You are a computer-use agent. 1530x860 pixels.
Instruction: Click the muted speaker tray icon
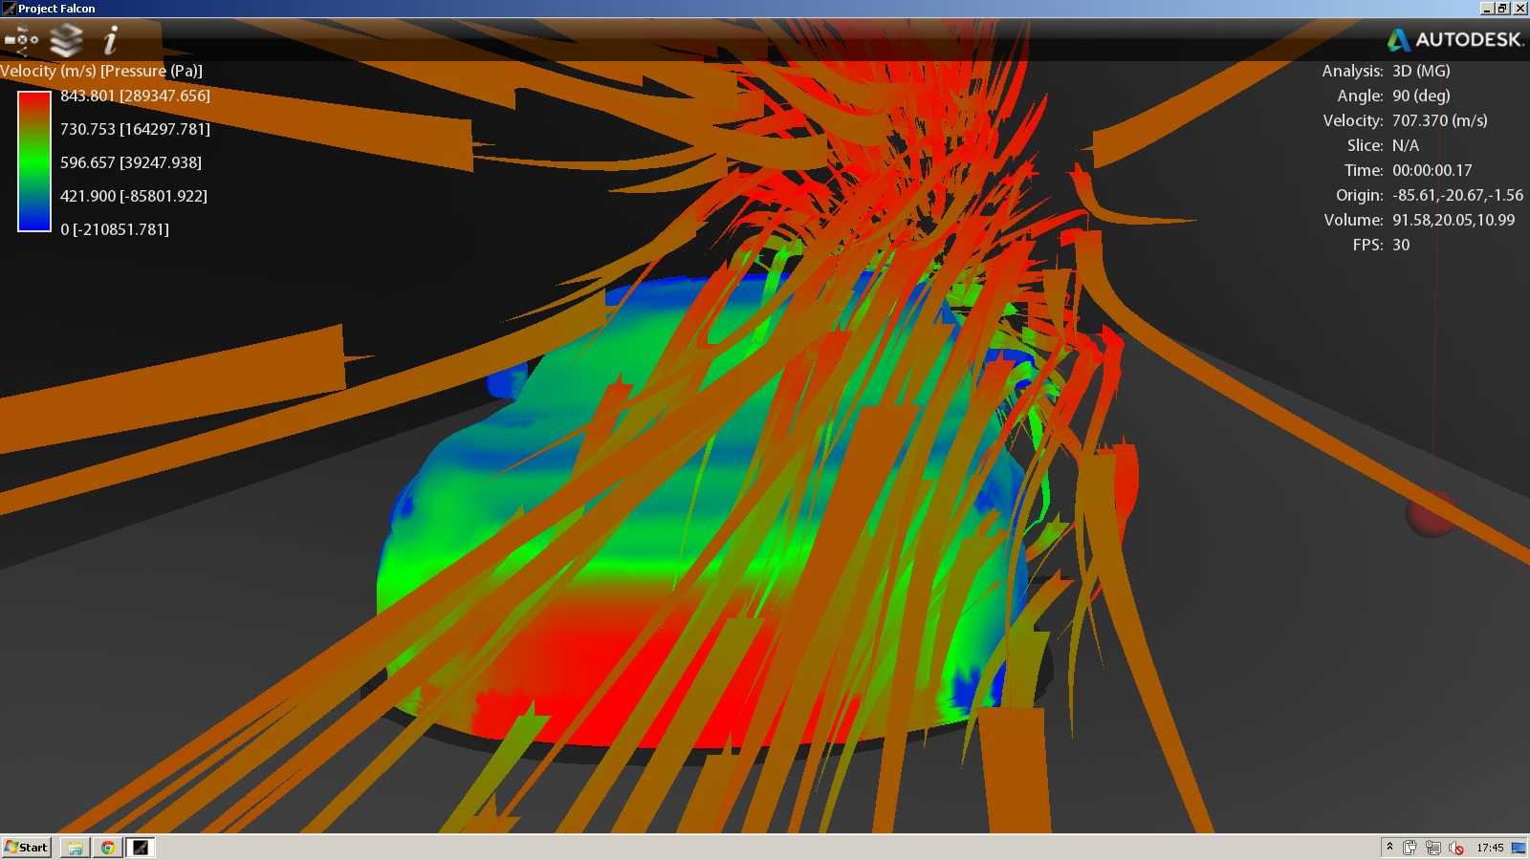1456,848
